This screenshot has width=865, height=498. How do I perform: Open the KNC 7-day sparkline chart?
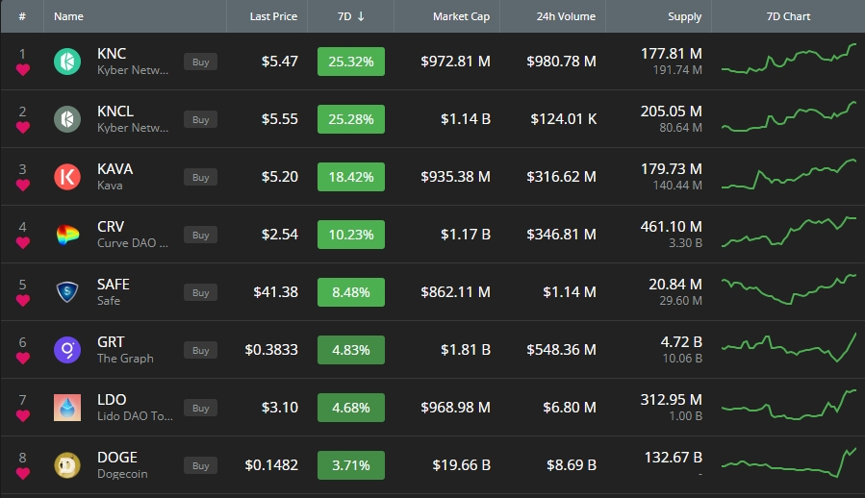tap(789, 59)
